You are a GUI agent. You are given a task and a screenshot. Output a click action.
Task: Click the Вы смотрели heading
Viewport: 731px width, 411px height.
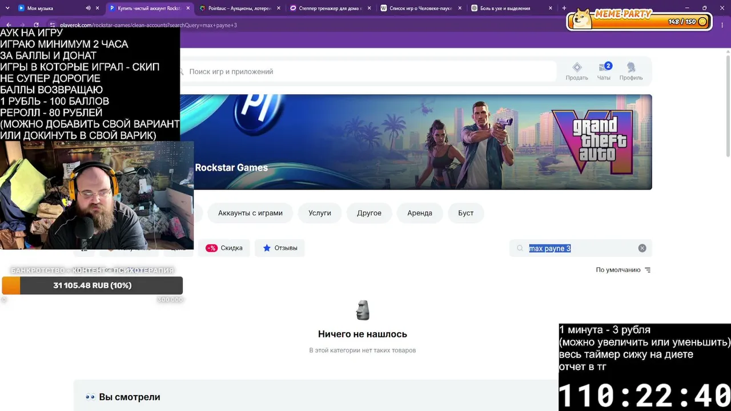(x=130, y=397)
